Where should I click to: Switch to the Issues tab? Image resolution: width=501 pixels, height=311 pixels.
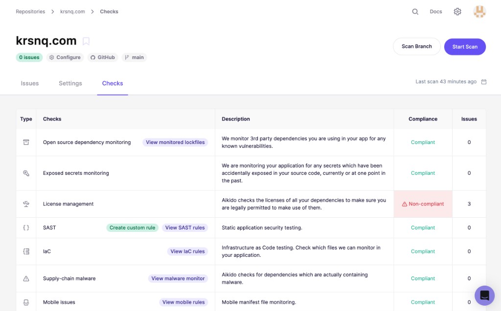(x=30, y=83)
